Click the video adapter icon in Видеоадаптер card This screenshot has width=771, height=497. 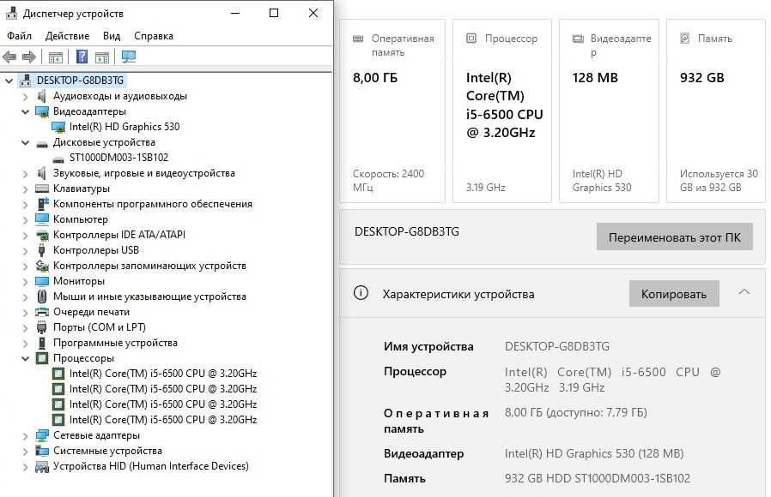click(578, 39)
